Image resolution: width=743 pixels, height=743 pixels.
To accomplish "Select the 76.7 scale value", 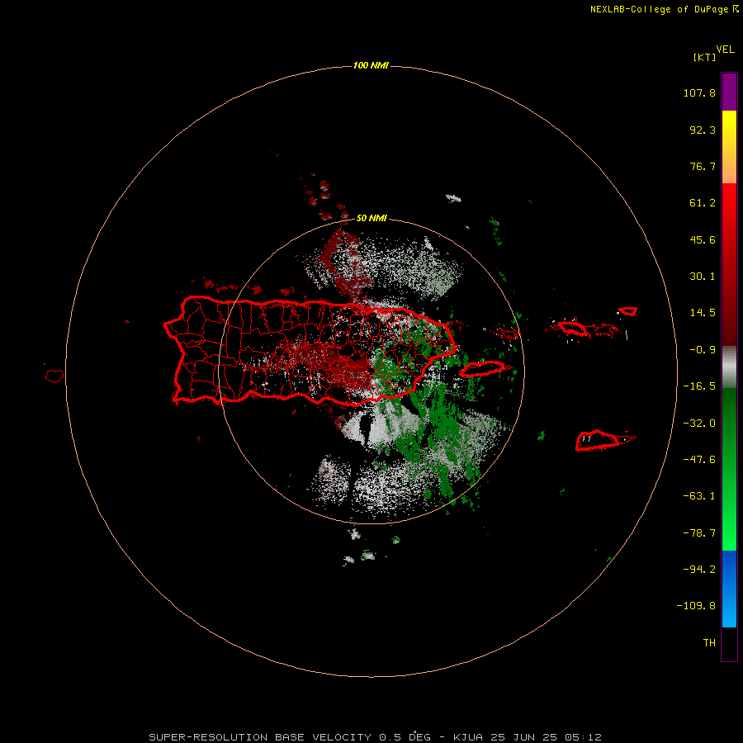I will (x=703, y=166).
